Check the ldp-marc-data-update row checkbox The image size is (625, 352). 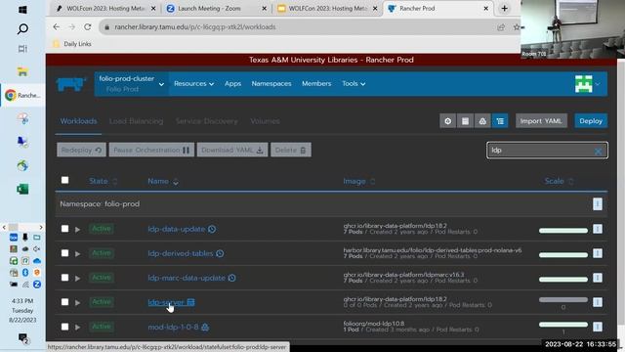tap(65, 278)
